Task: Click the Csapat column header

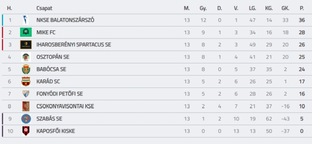Action: [44, 8]
